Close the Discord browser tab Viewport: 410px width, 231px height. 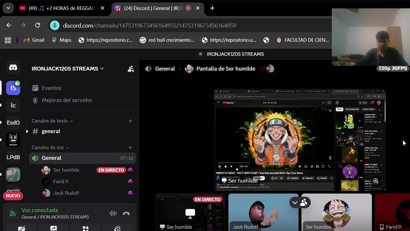[x=198, y=8]
